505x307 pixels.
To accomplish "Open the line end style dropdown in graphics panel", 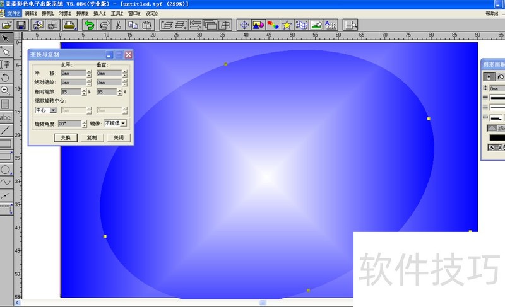I will point(497,118).
